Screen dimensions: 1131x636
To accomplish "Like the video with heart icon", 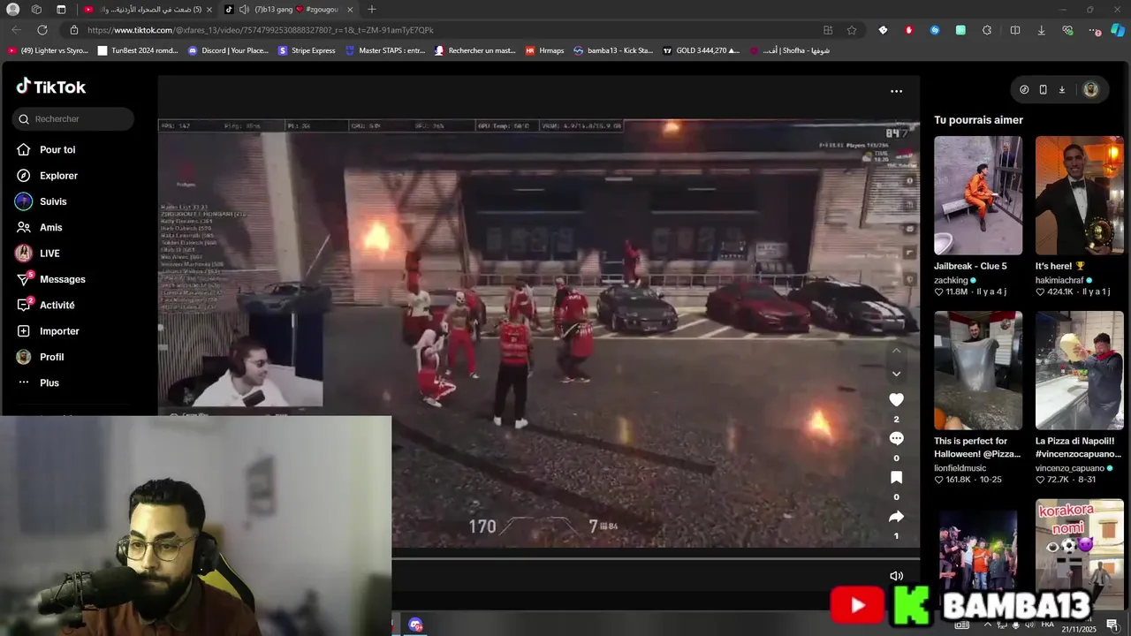I will point(896,400).
